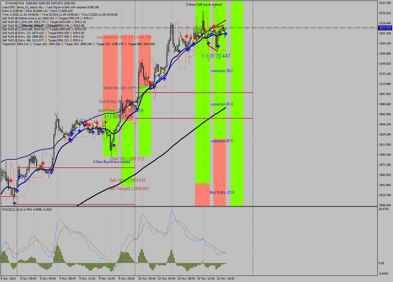Screen dimensions: 393x282
Task: Click the 'Sell Stoploss M15 1.7 | 3198.196' label
Action: click(x=124, y=37)
